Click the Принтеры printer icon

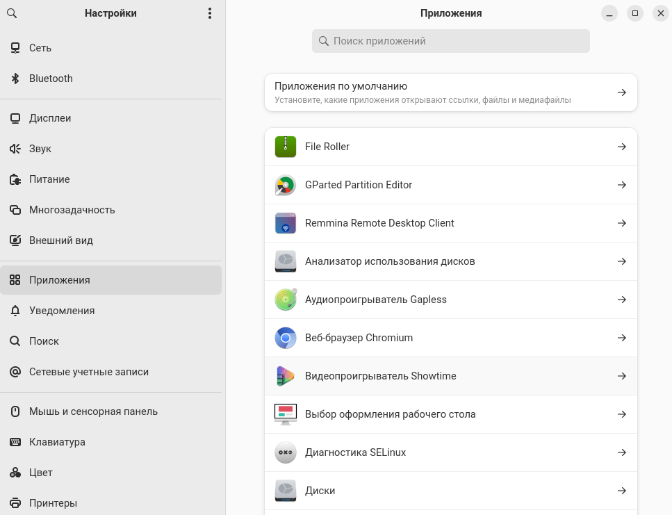(x=15, y=503)
